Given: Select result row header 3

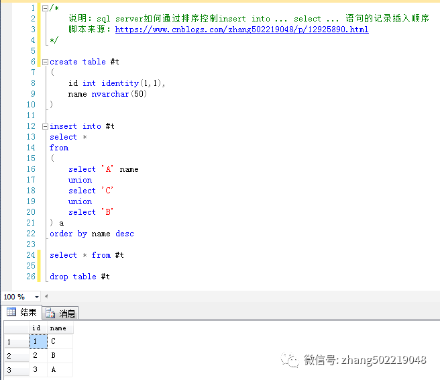Looking at the screenshot, I should pos(17,370).
